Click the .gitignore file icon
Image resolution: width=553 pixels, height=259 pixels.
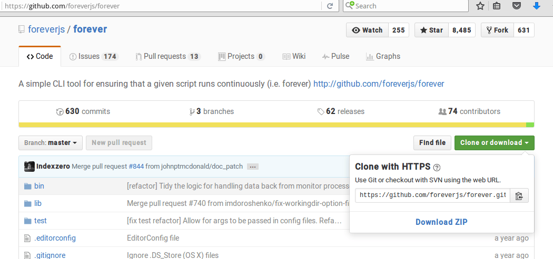pos(27,255)
